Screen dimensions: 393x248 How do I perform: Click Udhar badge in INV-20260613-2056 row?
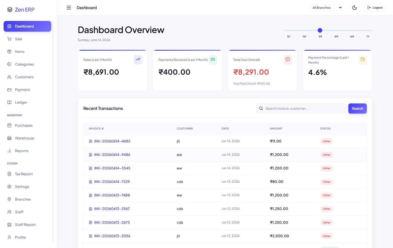(x=327, y=236)
